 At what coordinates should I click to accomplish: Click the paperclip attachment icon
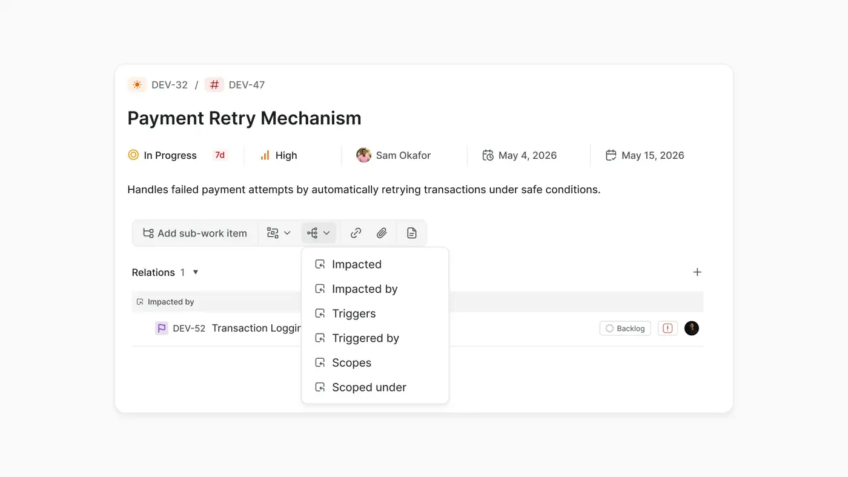click(382, 233)
